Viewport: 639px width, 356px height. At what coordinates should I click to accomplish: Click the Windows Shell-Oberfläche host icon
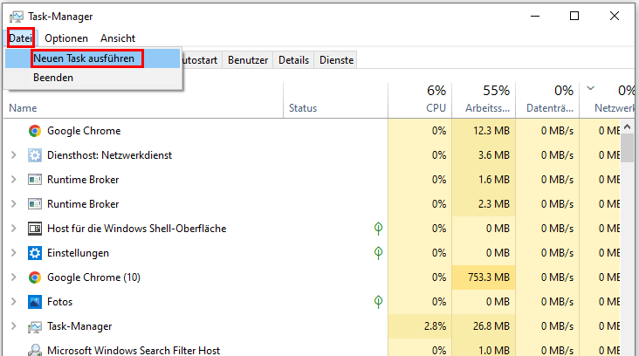(35, 229)
